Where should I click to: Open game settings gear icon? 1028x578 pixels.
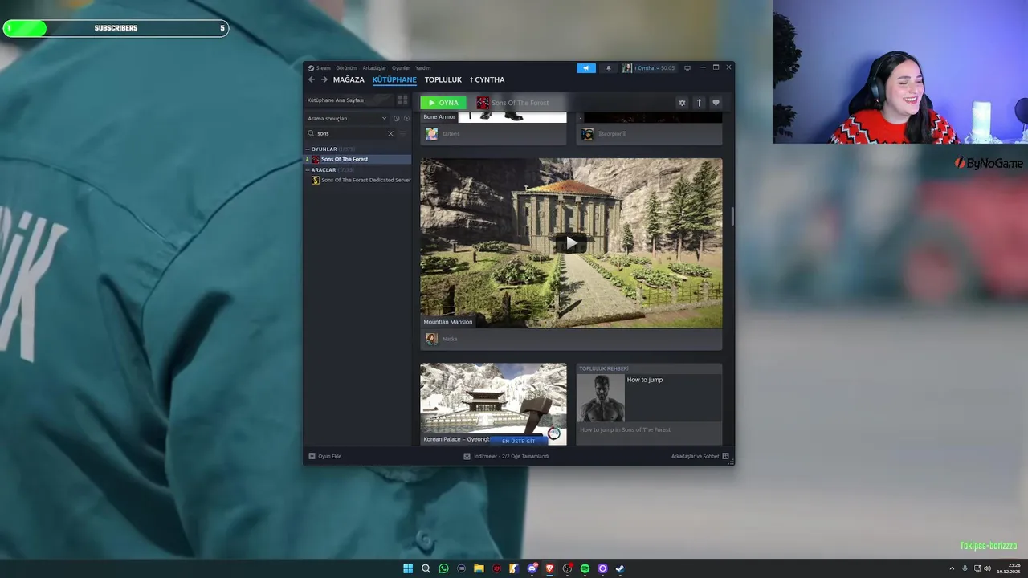[682, 103]
